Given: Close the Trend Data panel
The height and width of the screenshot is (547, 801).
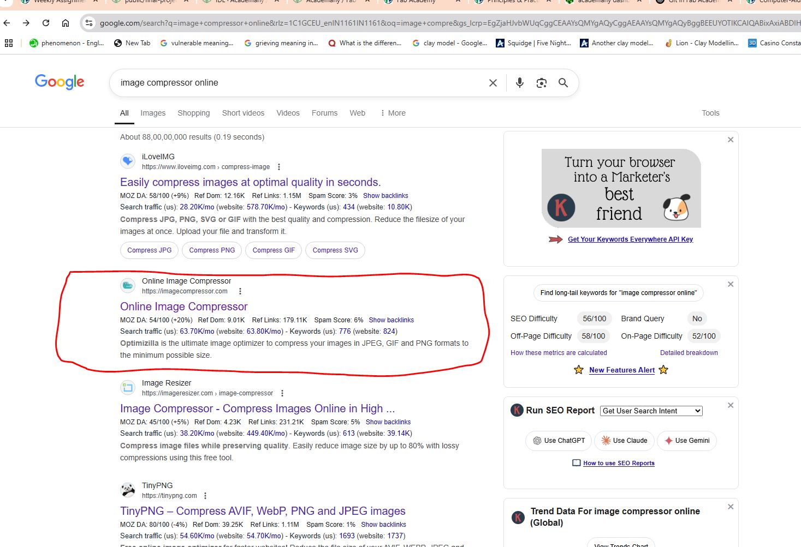Looking at the screenshot, I should click(731, 507).
